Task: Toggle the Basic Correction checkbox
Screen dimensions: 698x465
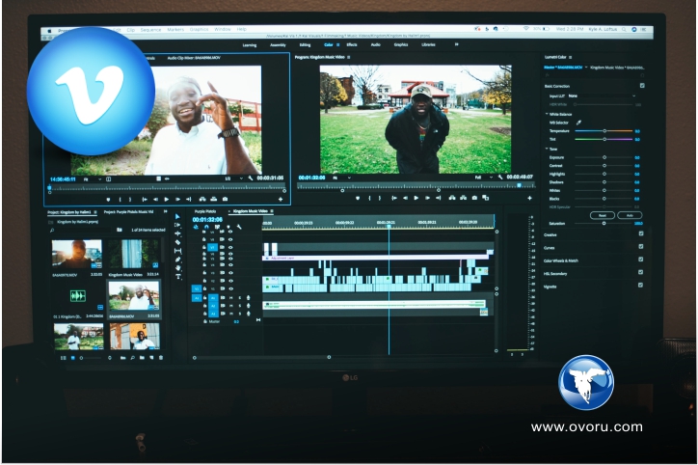Action: click(642, 86)
